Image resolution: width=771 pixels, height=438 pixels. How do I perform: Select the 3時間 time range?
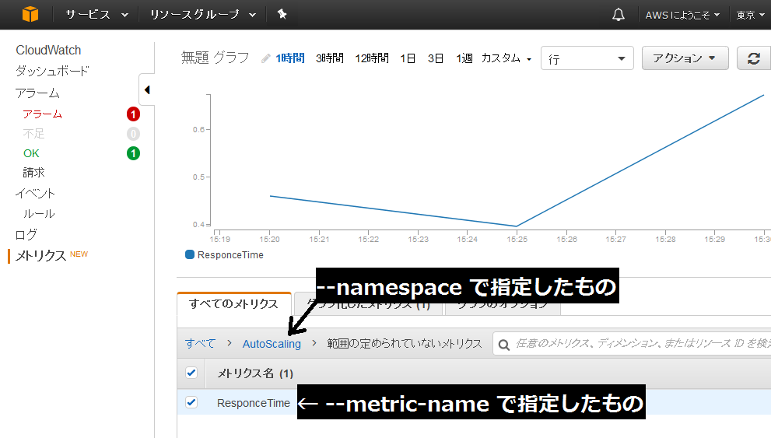point(329,58)
